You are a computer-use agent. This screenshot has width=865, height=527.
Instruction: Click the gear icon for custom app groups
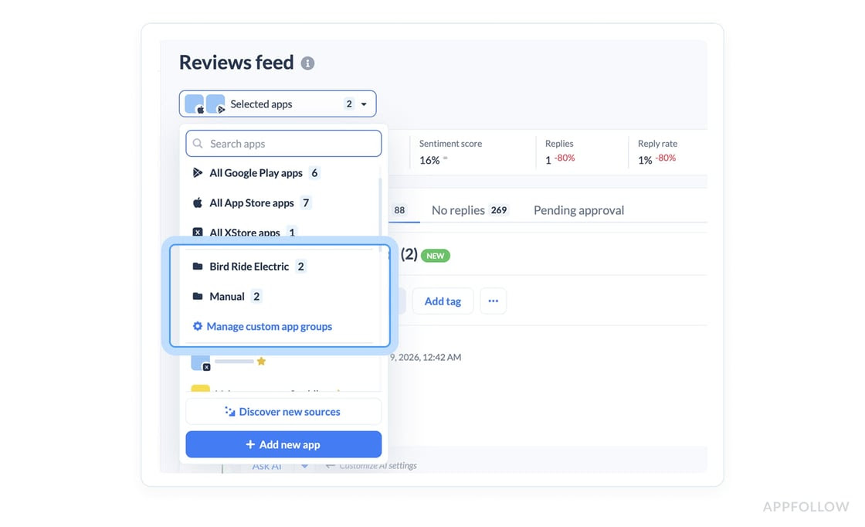tap(198, 327)
